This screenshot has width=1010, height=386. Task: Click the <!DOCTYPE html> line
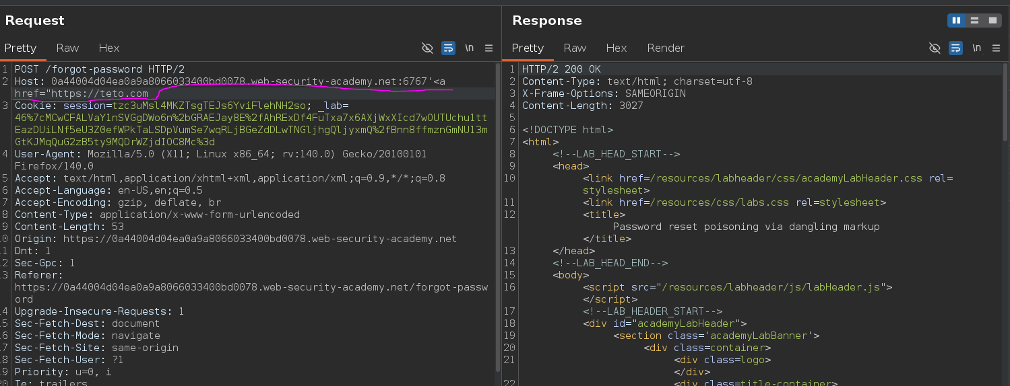(567, 130)
